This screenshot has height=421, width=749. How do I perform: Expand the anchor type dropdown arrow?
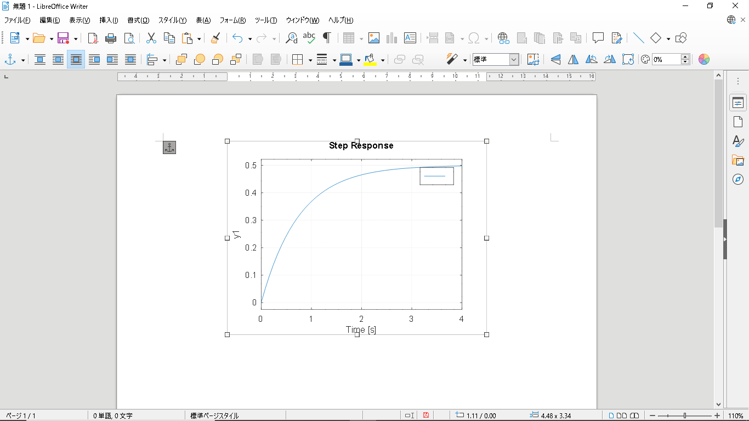tap(22, 60)
